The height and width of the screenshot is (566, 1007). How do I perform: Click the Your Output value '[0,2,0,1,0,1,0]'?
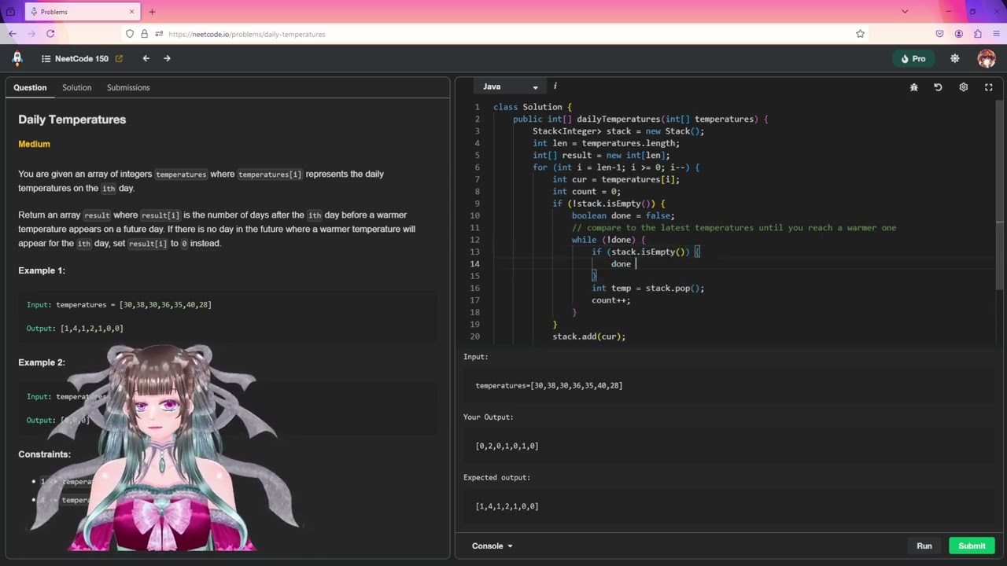pos(507,446)
